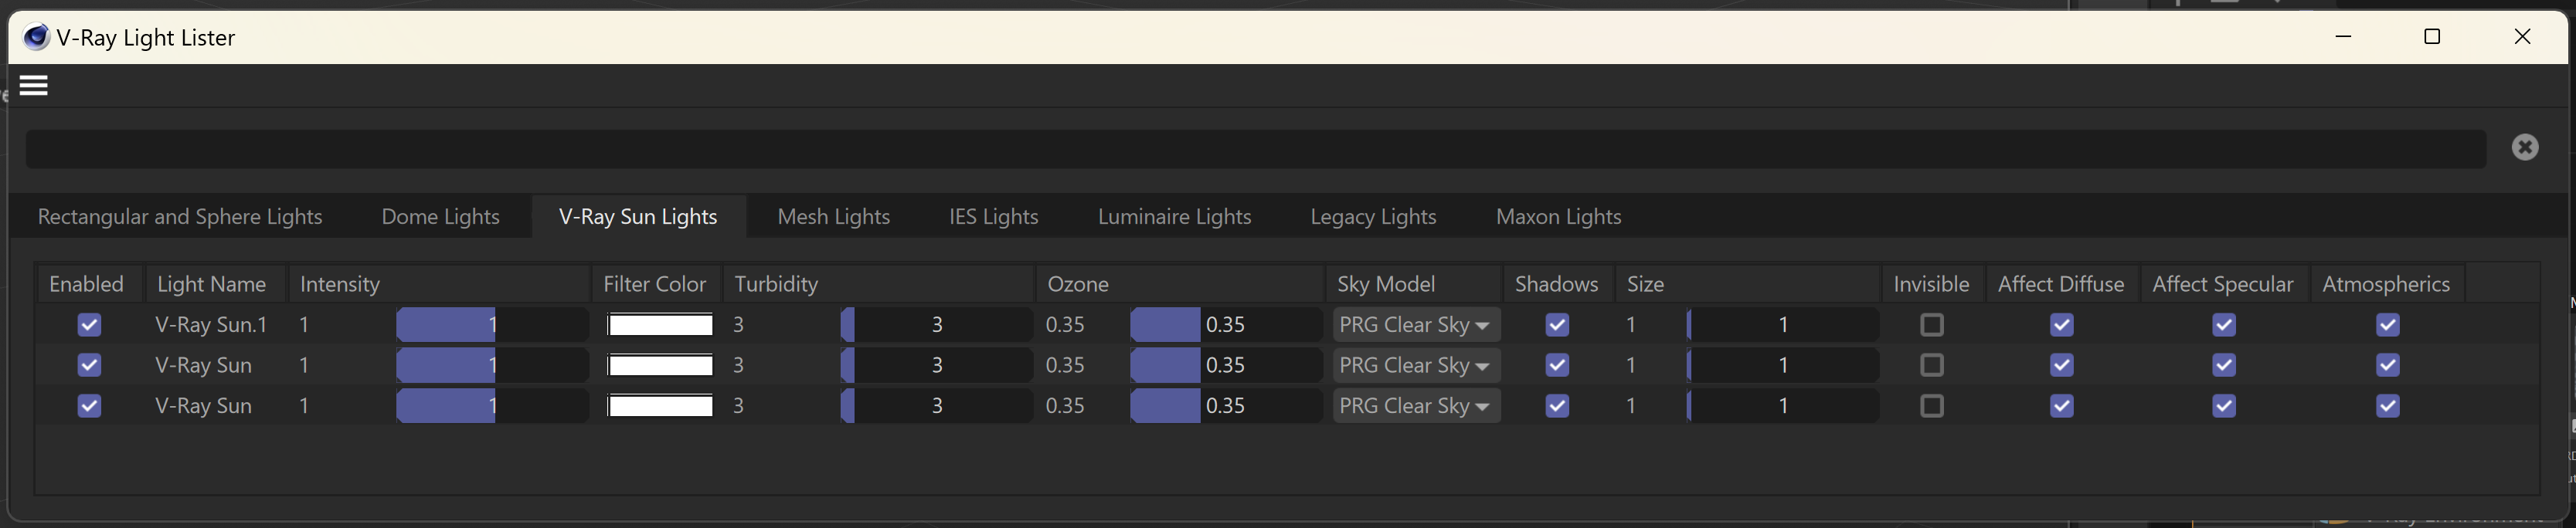This screenshot has width=2576, height=528.
Task: Open Sky Model dropdown on middle V-Ray Sun row
Action: point(1416,365)
